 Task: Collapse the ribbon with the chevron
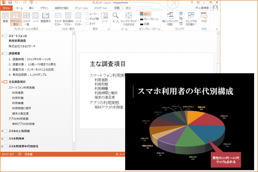[217, 29]
